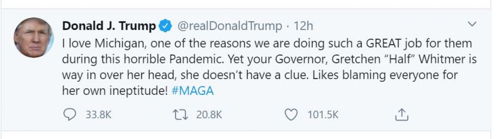The height and width of the screenshot is (139, 500).
Task: Click the Donald J. Trump display name
Action: [x=109, y=26]
